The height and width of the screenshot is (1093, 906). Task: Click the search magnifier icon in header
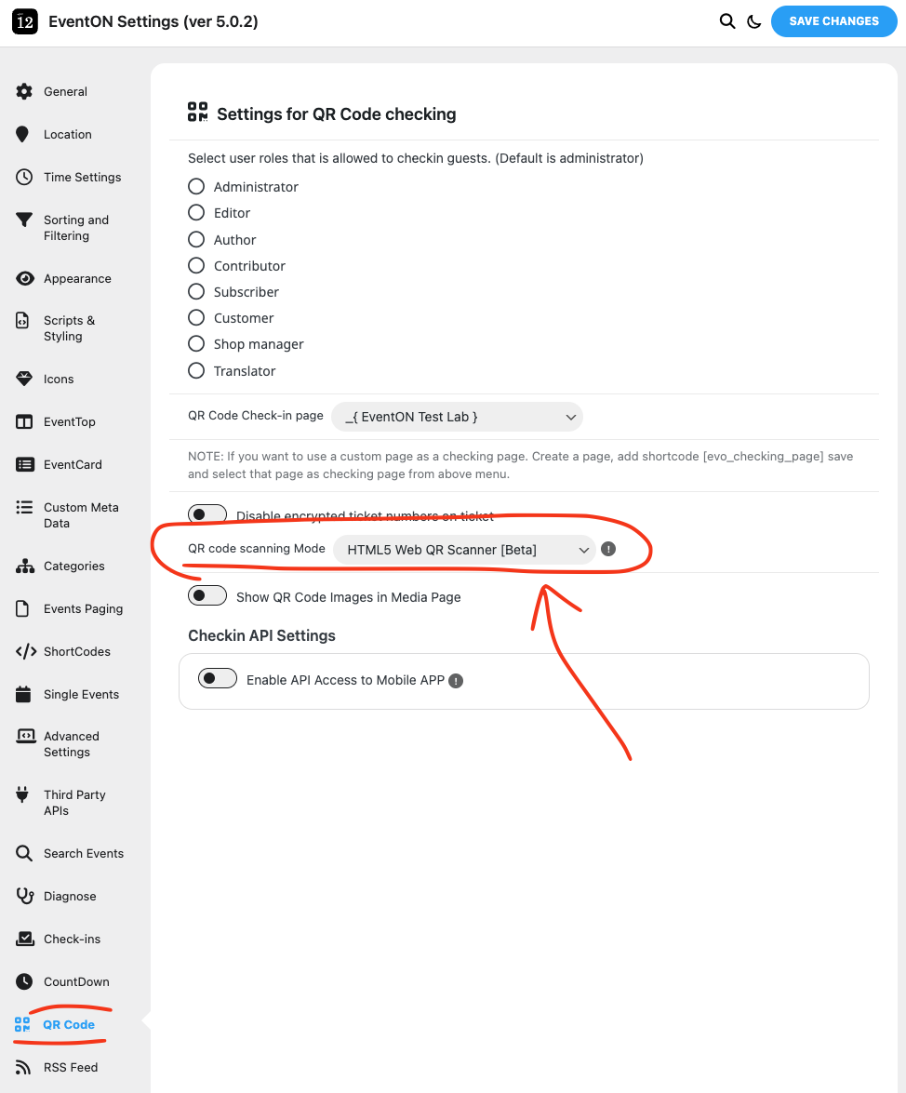tap(727, 21)
